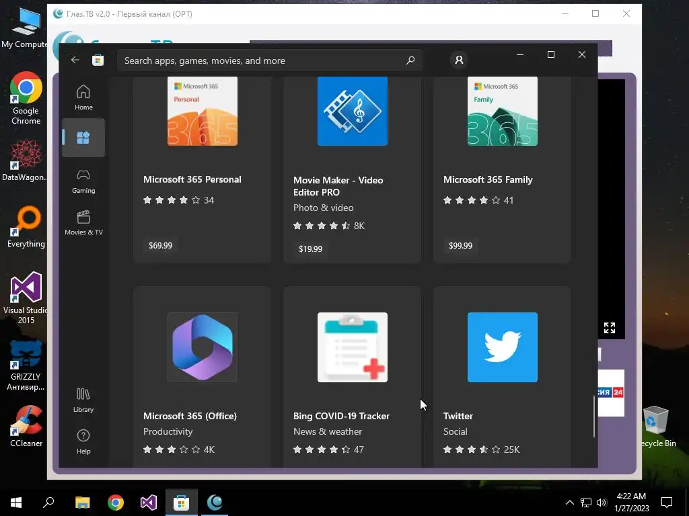
Task: Open the Twitter app icon
Action: point(502,347)
